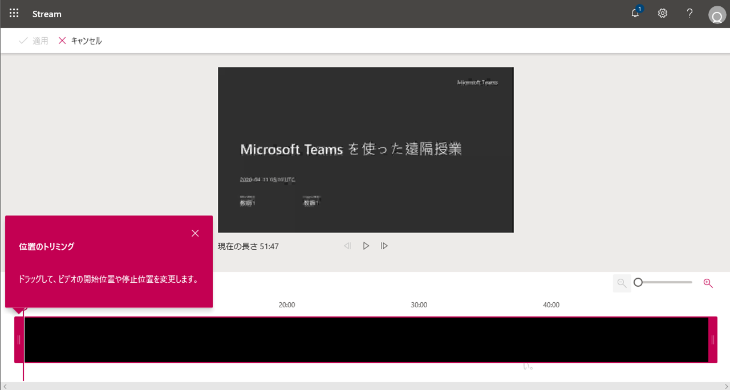Click the tooltip drag instruction text
Viewport: 730px width, 390px height.
[x=108, y=280]
